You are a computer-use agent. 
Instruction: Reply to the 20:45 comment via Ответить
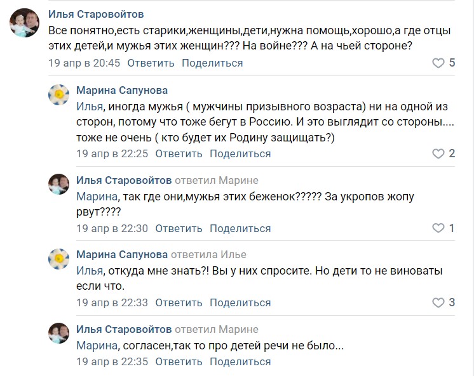coord(151,63)
